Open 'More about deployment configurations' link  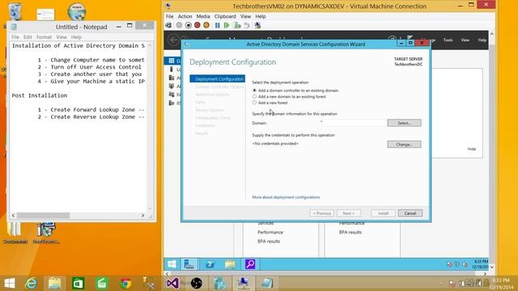click(x=286, y=197)
